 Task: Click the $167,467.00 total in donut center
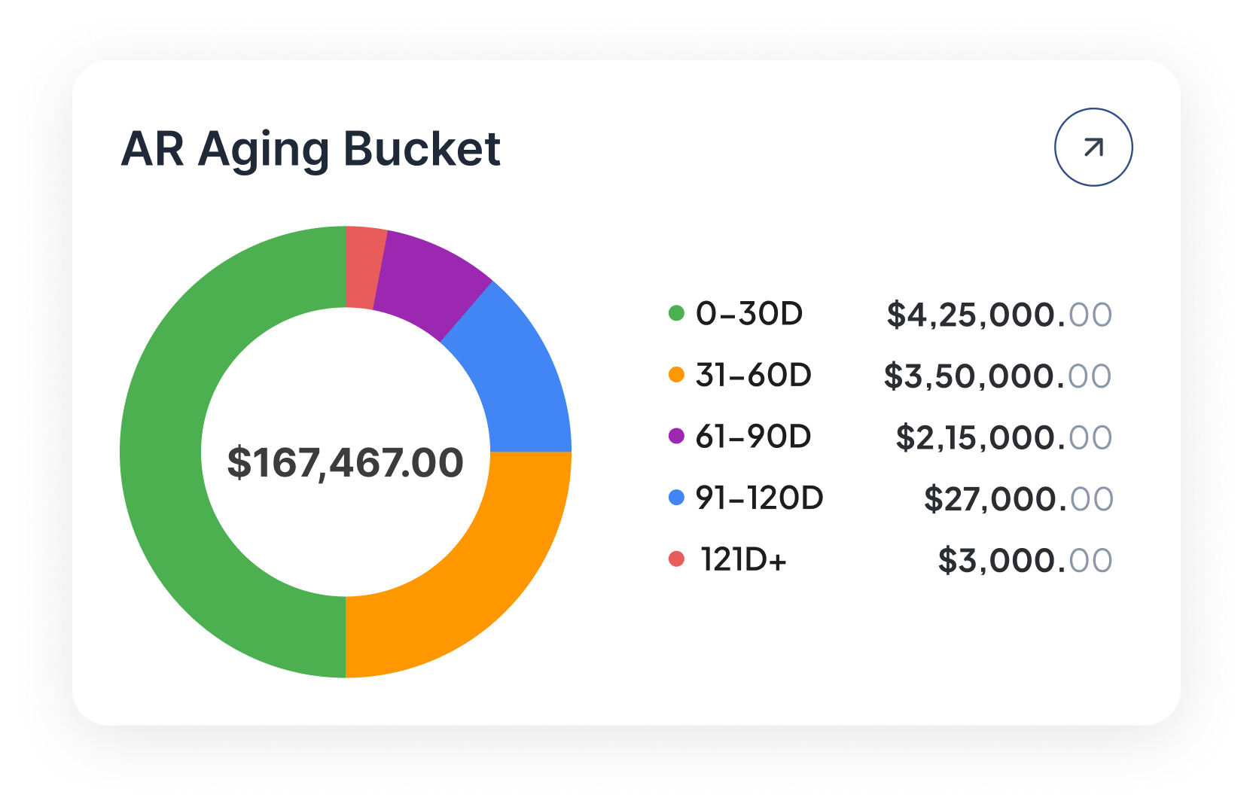pyautogui.click(x=346, y=462)
